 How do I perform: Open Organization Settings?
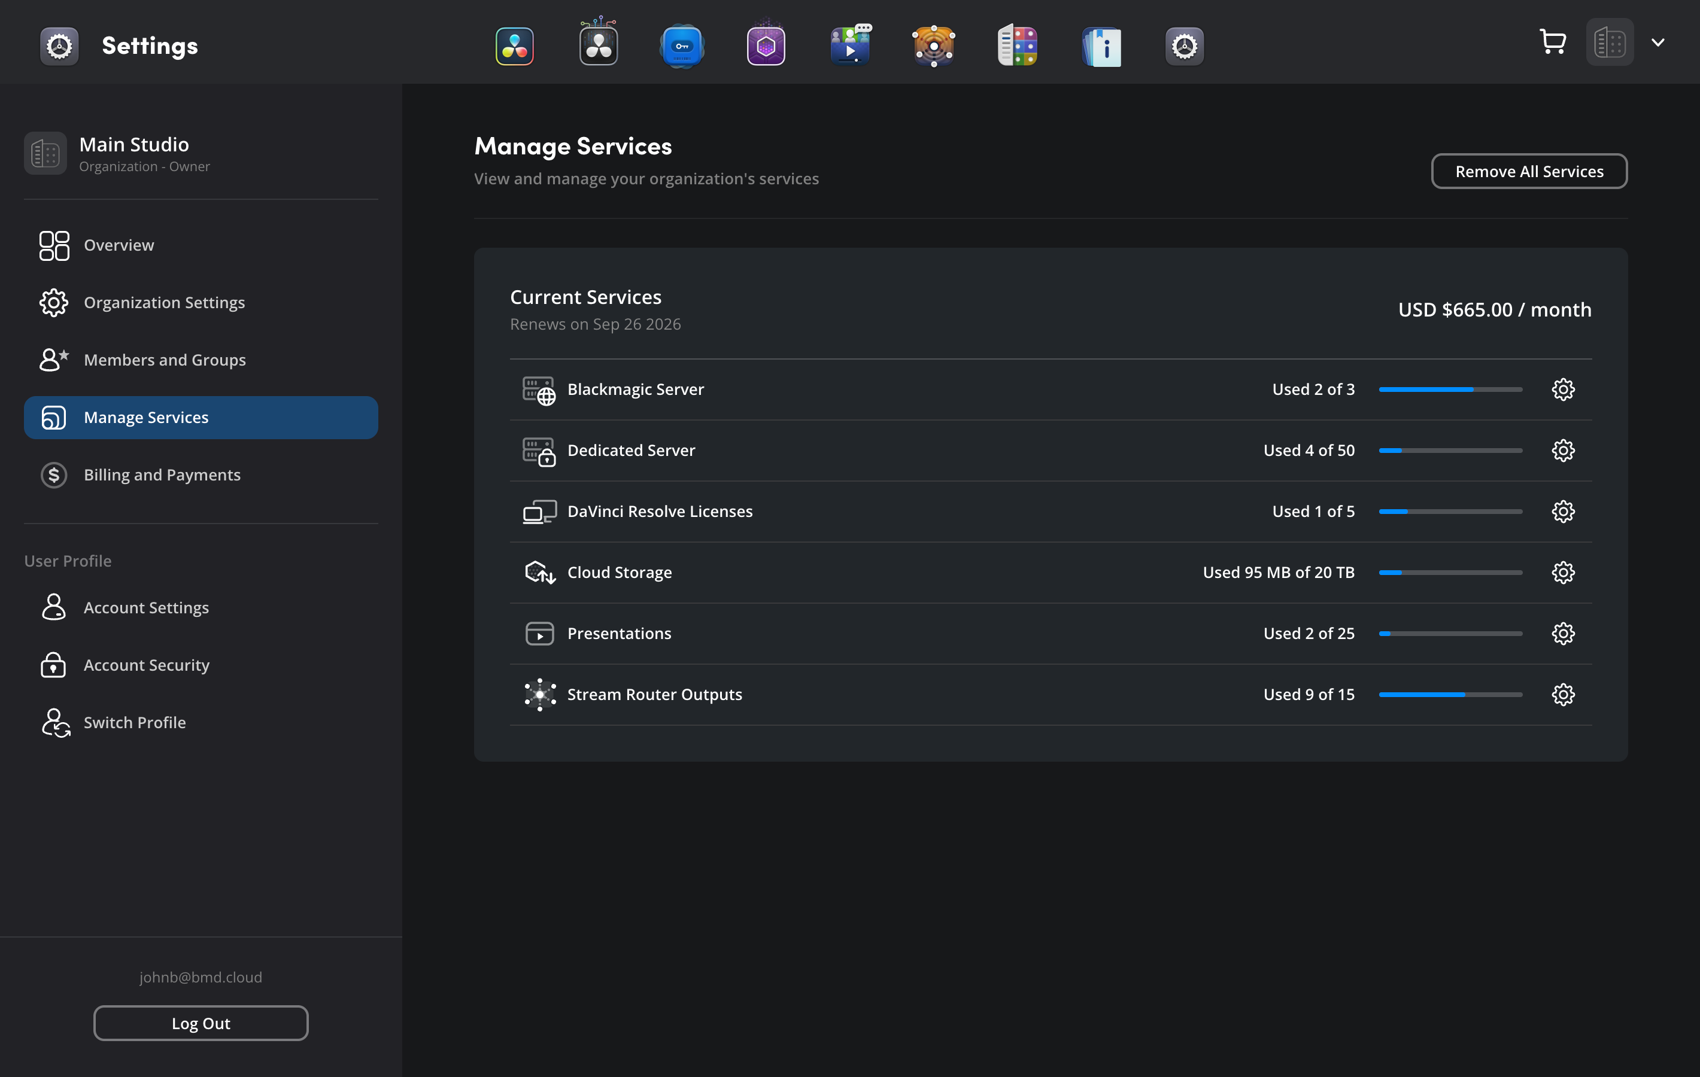201,303
